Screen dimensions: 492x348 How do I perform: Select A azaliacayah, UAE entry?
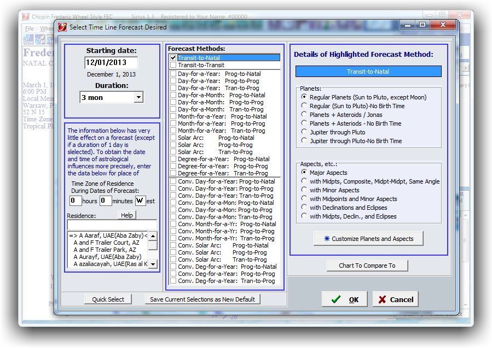(x=108, y=264)
